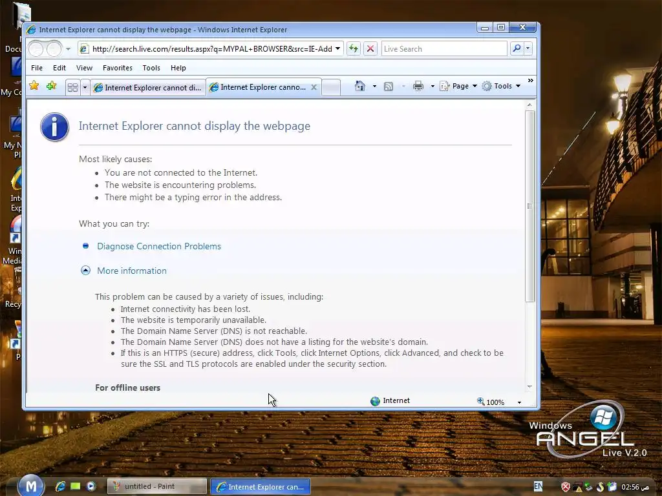Open the Start menu M button
The image size is (662, 496).
[x=31, y=486]
